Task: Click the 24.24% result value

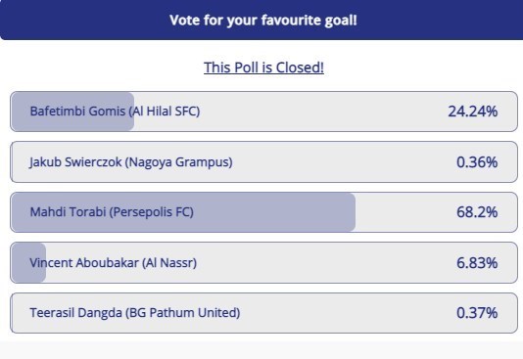Action: coord(473,112)
